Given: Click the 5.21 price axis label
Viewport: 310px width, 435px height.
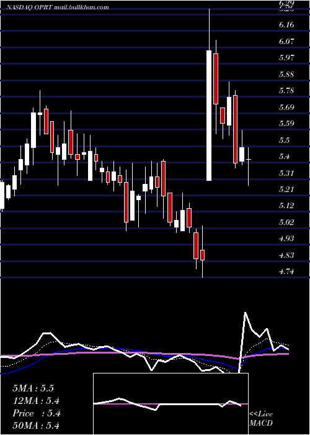Looking at the screenshot, I should (286, 190).
